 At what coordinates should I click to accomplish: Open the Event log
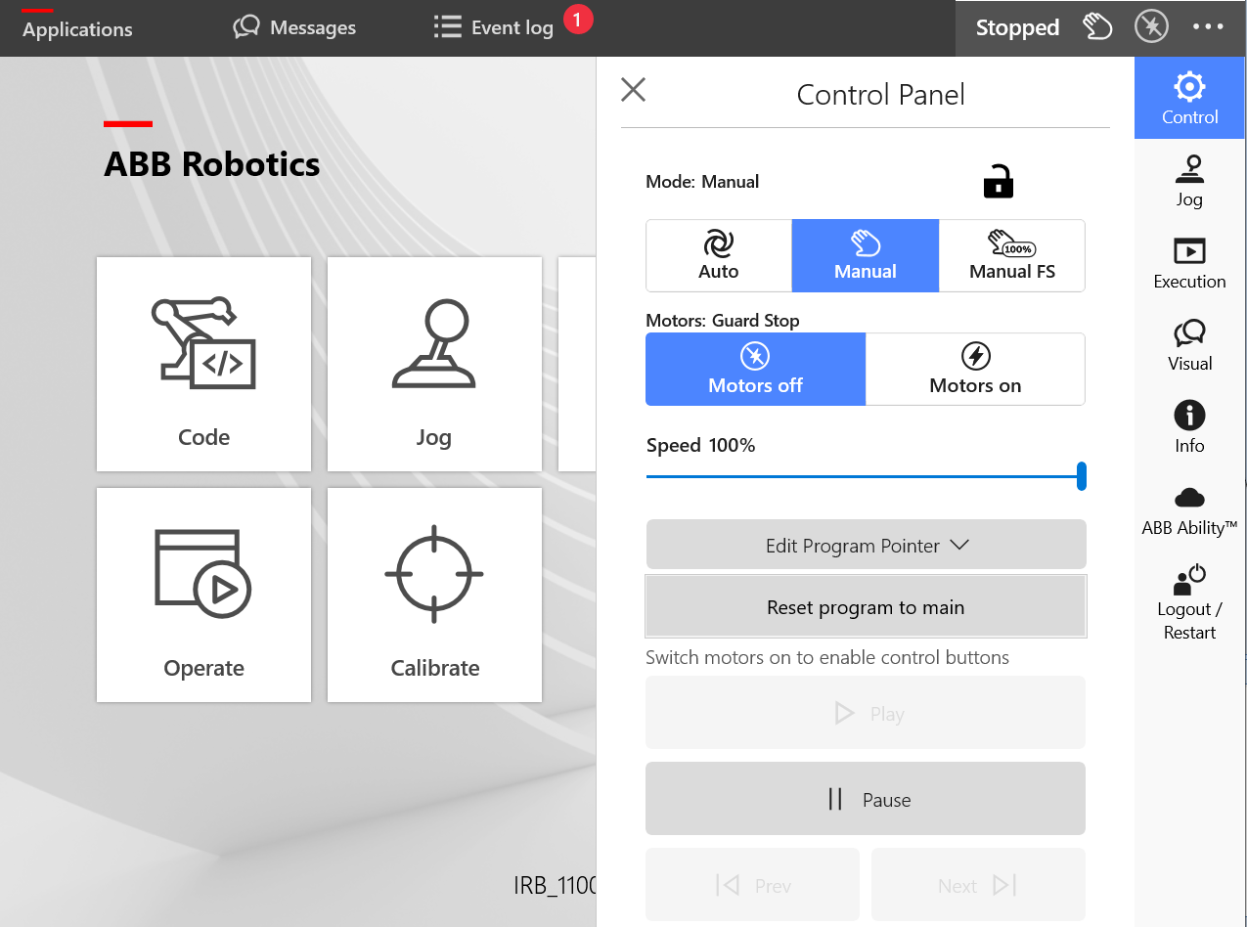494,27
